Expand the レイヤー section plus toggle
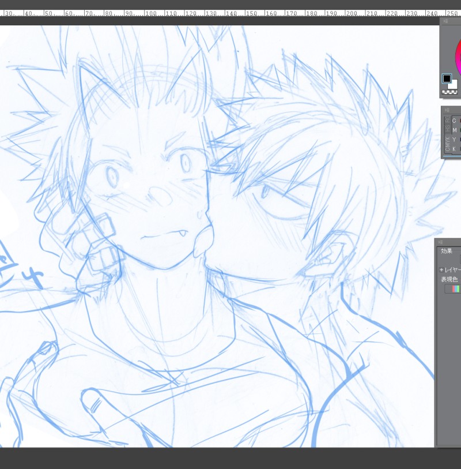461x469 pixels. tap(441, 269)
